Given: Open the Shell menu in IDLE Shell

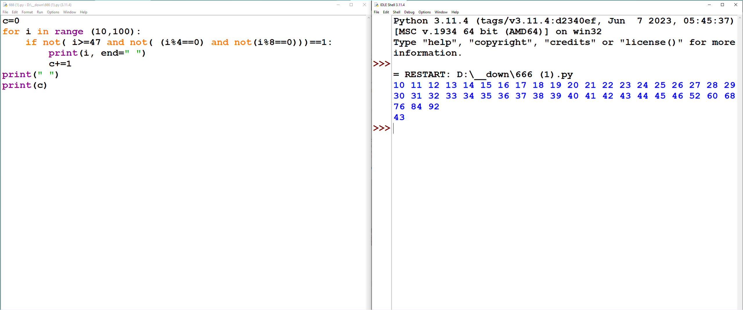Looking at the screenshot, I should pos(396,12).
